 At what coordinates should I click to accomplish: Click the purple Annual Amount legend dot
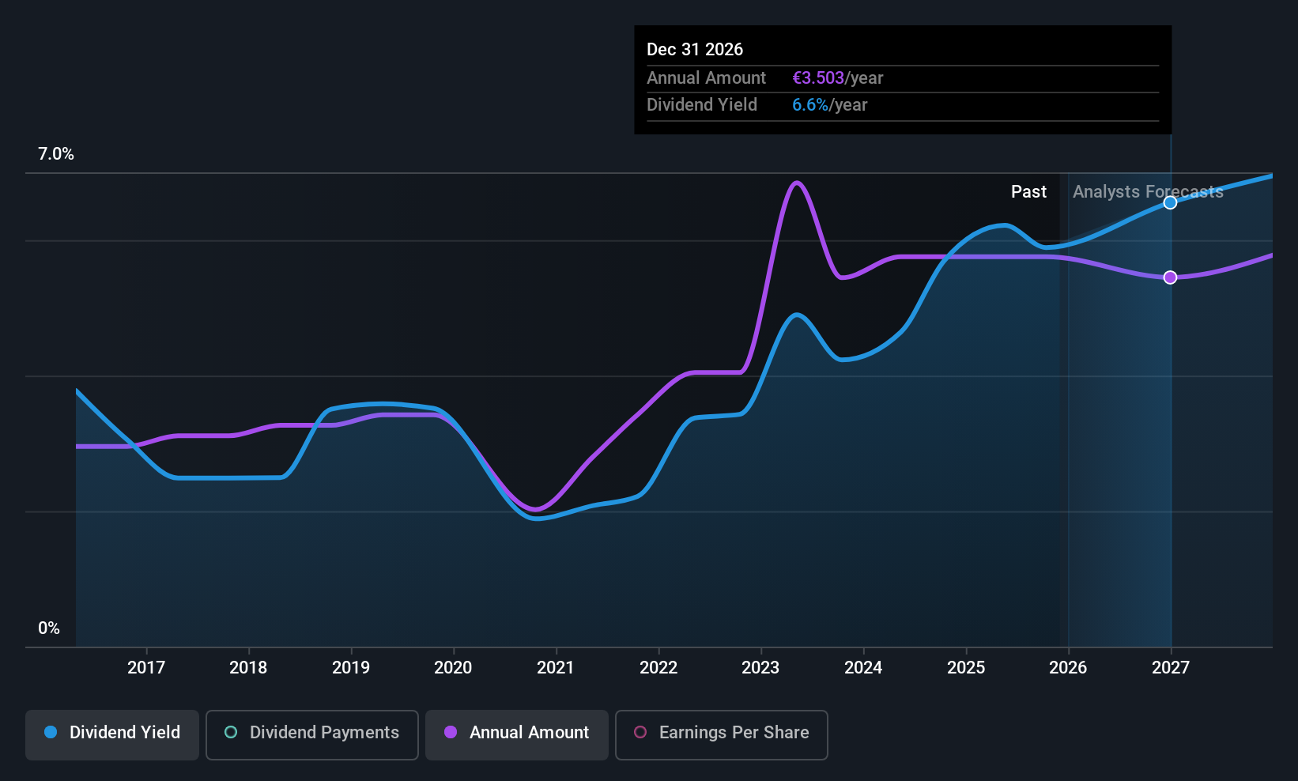451,733
